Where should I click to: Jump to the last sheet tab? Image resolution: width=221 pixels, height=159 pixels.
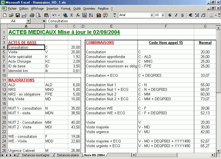point(15,155)
